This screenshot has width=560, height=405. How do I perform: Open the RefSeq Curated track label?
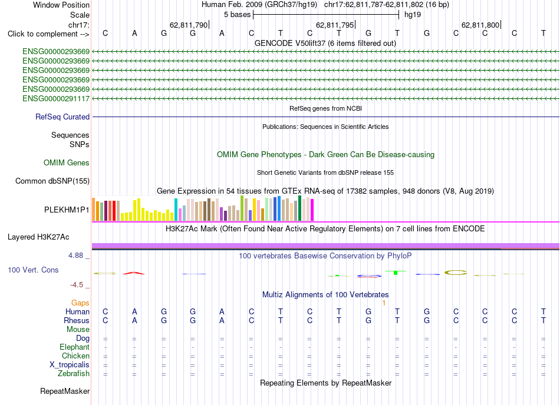point(62,117)
